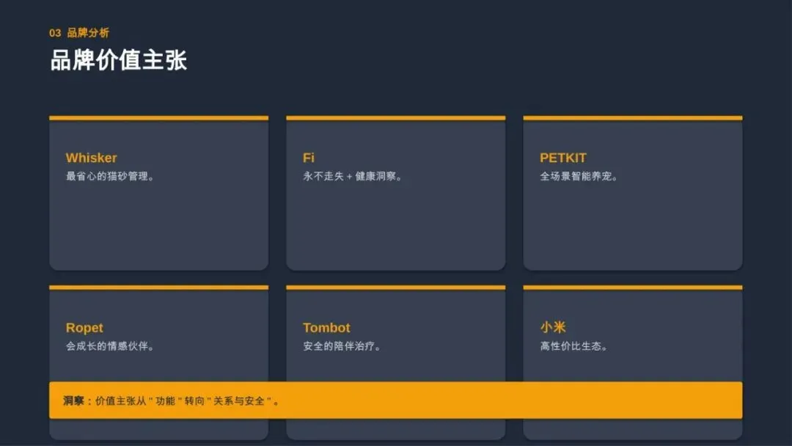Select the Ropet brand heading

(84, 328)
